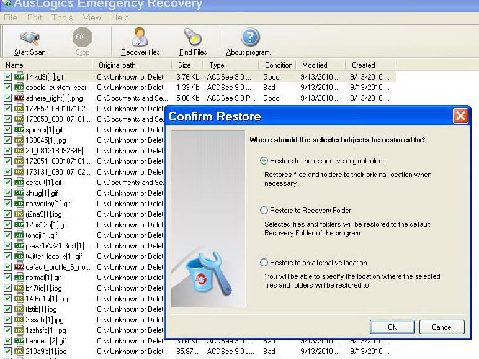
Task: Uncheck the 20_081218092646[... checkbox
Action: pos(7,151)
